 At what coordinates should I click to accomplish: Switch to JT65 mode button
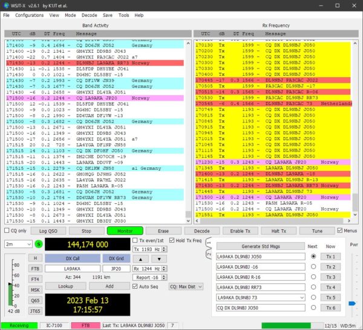click(x=35, y=311)
